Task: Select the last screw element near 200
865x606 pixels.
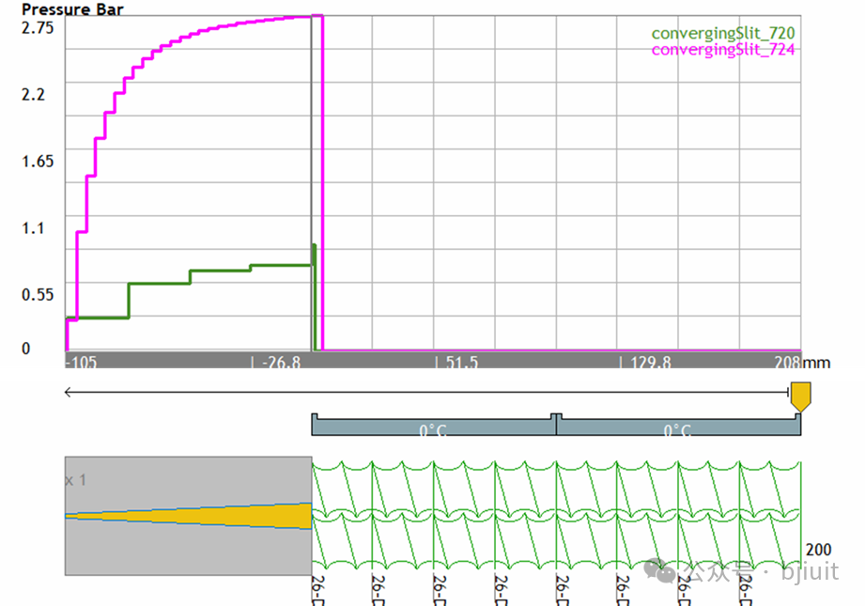Action: [770, 515]
